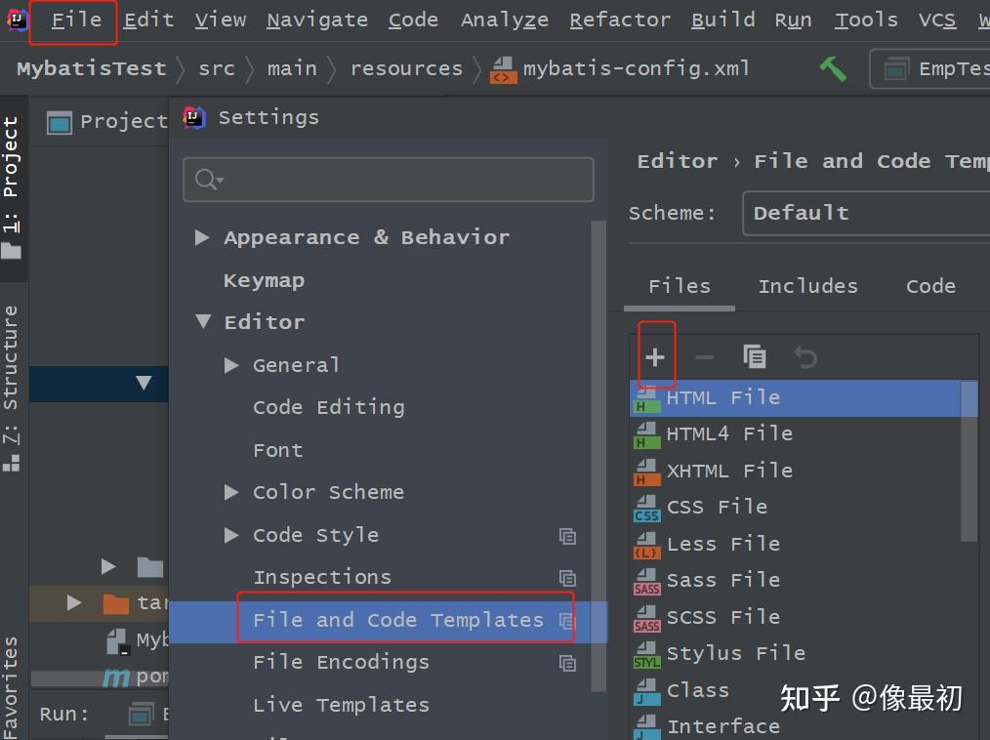Click the green Build hammer icon
Image resolution: width=990 pixels, height=740 pixels.
(832, 68)
